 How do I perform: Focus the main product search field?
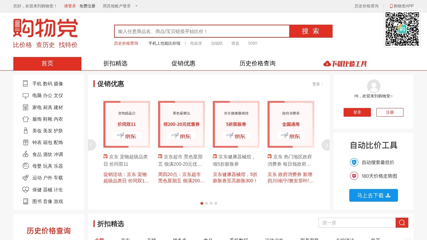tap(202, 31)
